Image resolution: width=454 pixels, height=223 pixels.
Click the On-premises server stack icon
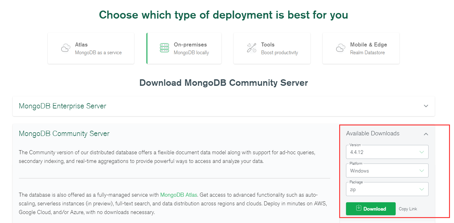(164, 48)
